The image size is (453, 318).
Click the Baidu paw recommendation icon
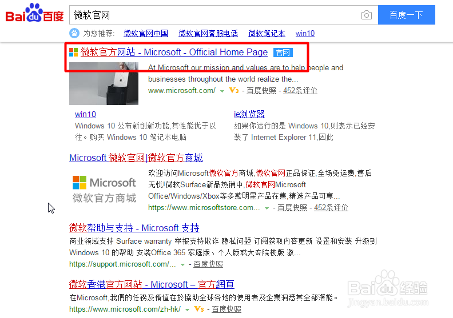(74, 33)
